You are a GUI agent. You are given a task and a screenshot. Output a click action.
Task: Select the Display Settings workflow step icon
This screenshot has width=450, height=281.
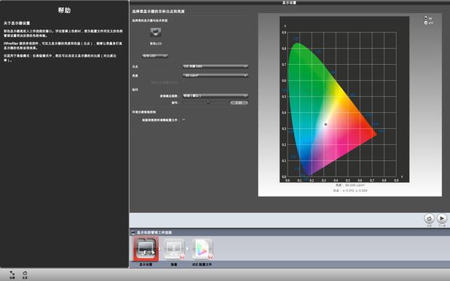click(145, 249)
